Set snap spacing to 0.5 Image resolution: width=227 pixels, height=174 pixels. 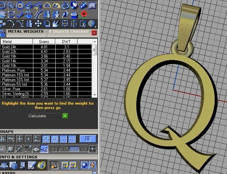[74, 149]
